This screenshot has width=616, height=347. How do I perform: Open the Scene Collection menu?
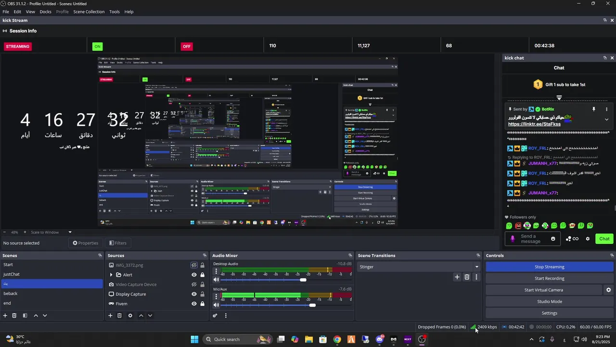coord(89,12)
